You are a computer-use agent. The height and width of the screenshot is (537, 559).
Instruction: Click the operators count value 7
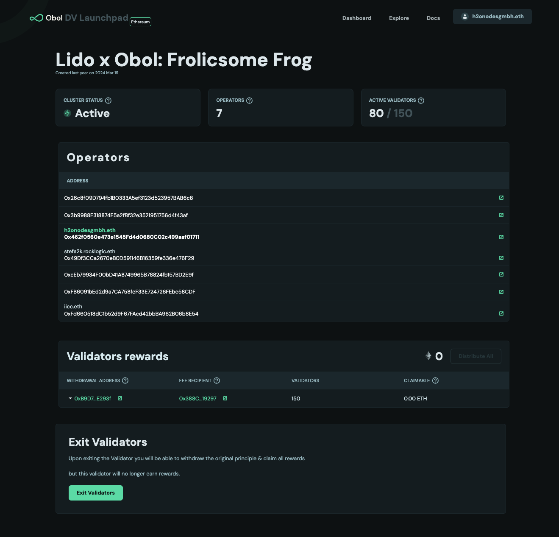tap(219, 113)
